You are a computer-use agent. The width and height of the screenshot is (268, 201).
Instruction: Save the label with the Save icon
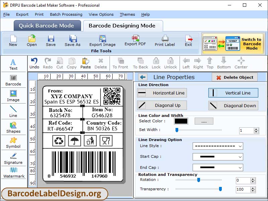coord(51,41)
